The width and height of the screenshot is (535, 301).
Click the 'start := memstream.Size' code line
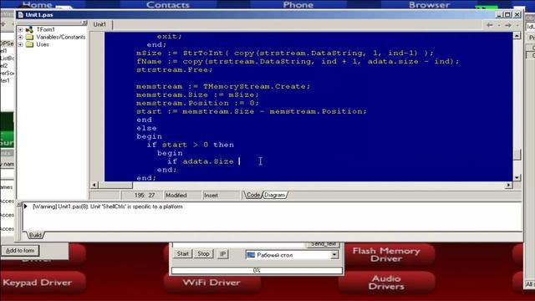252,111
